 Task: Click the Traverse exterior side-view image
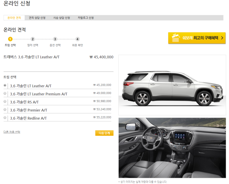point(172,85)
